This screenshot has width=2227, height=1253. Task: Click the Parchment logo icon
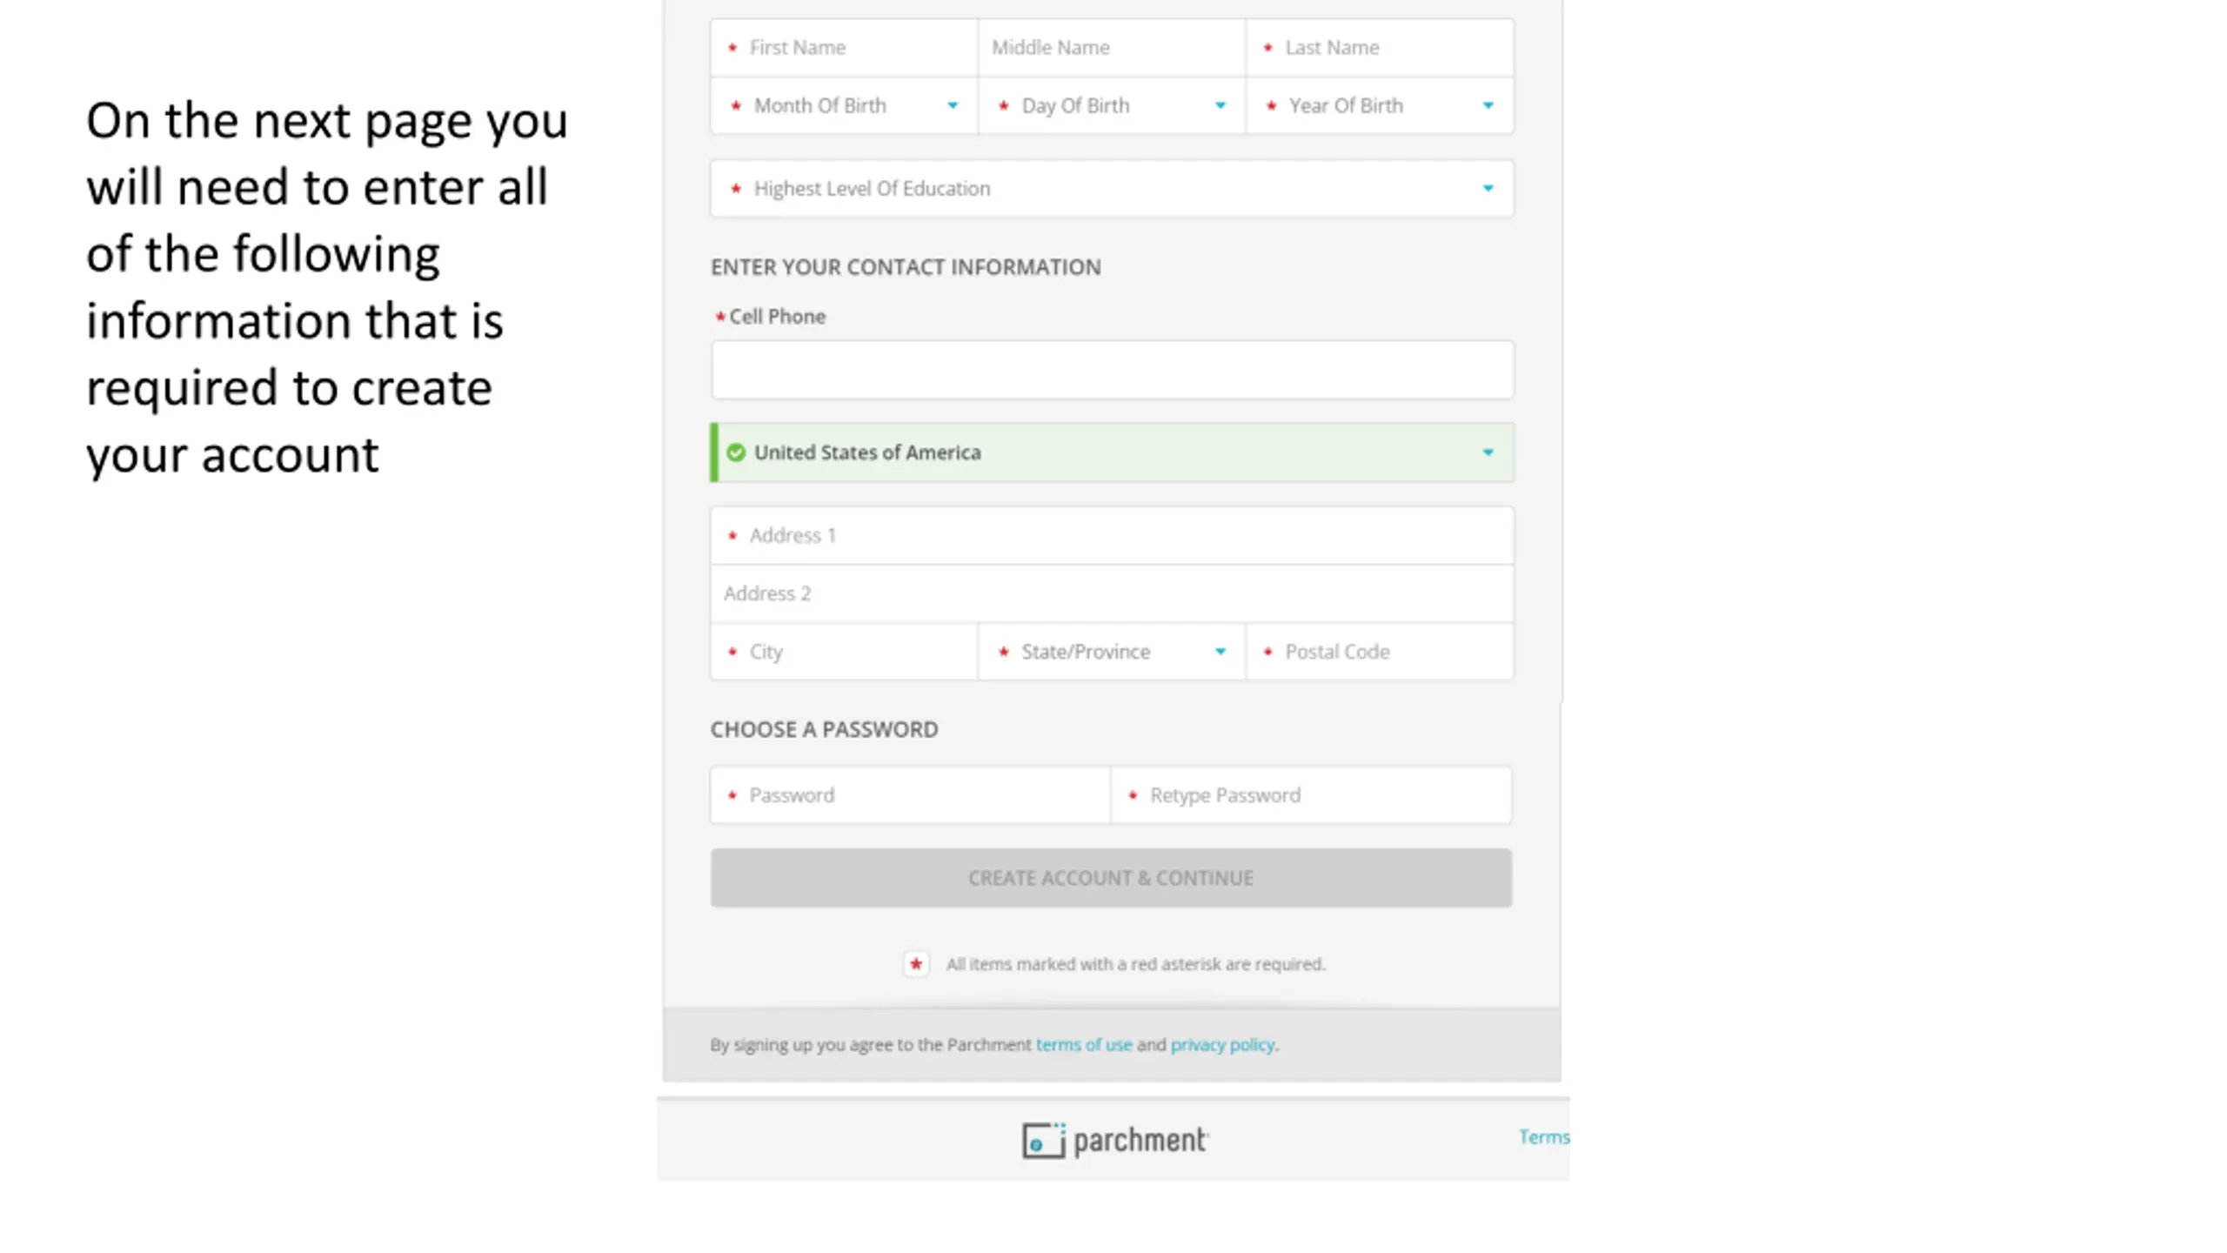(1043, 1140)
